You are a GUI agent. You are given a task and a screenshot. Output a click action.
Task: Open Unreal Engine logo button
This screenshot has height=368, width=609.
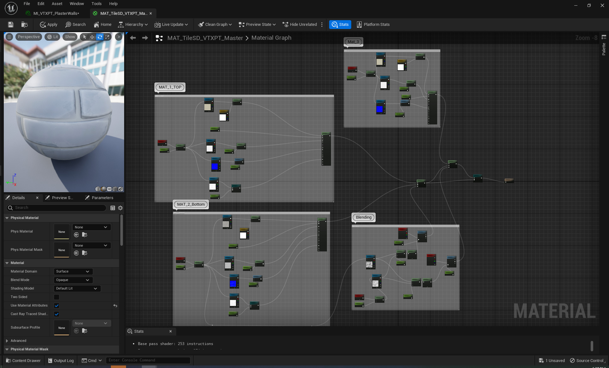(x=11, y=8)
